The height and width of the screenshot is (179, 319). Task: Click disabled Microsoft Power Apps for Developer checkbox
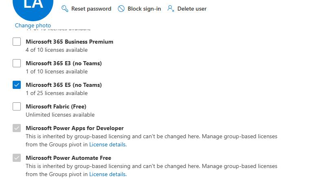click(17, 128)
